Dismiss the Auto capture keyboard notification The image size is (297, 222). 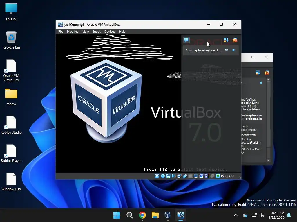click(x=233, y=50)
